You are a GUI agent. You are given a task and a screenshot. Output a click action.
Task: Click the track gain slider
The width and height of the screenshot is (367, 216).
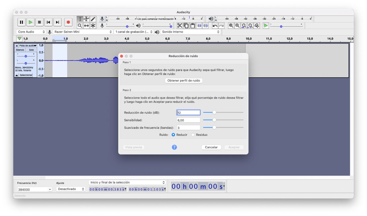point(26,56)
